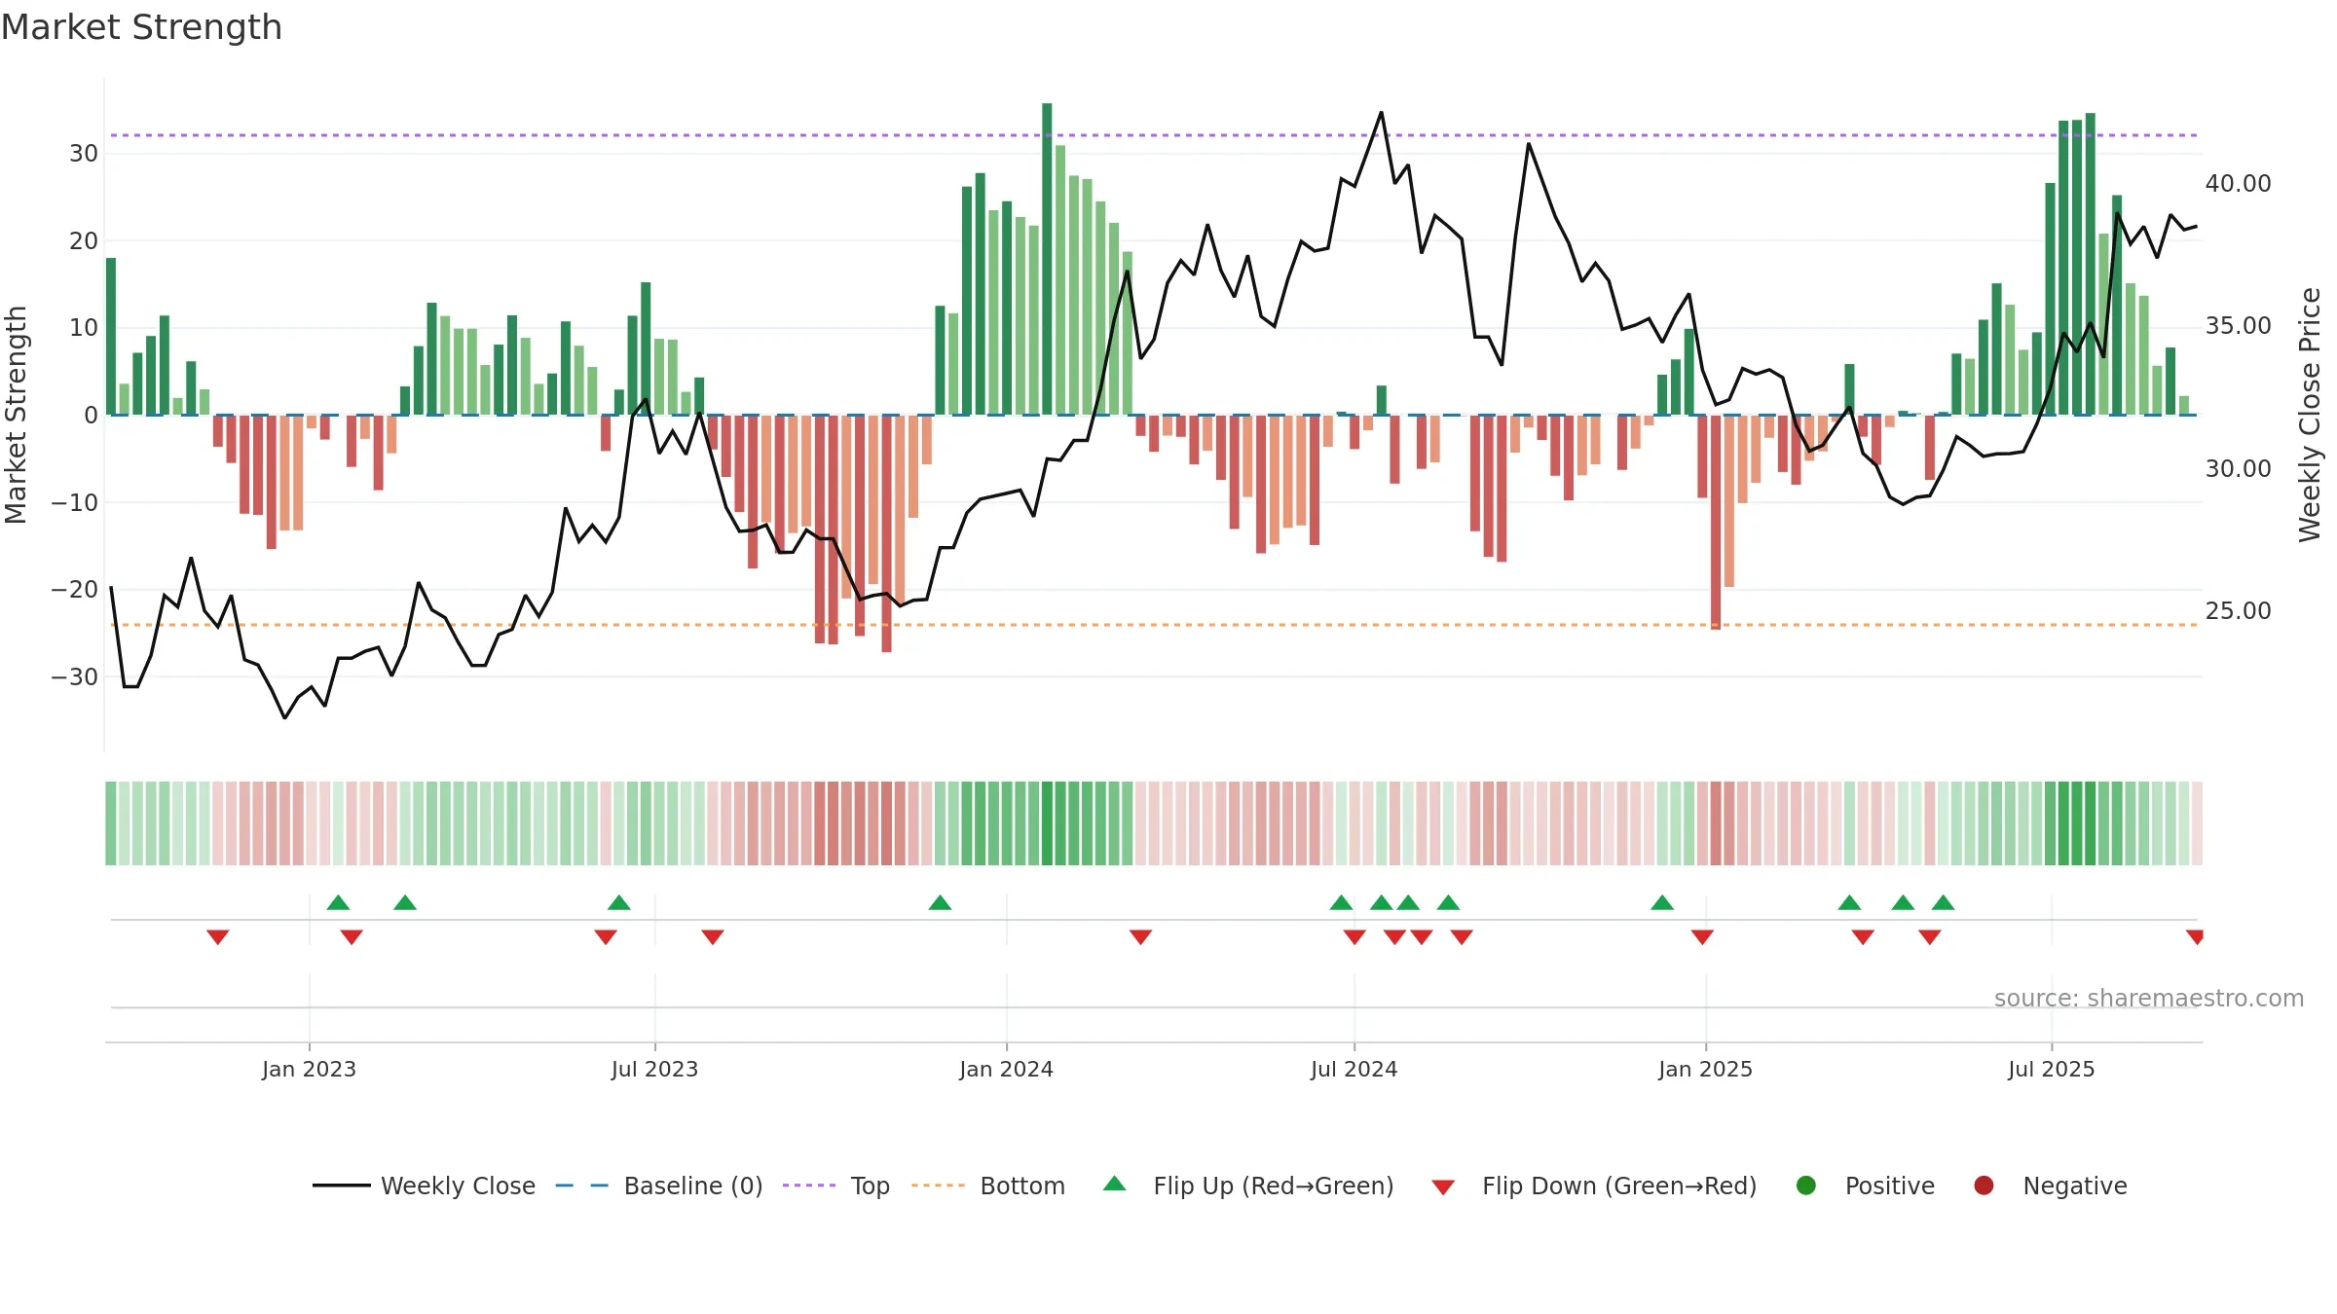Click the 30 strength axis label
This screenshot has width=2337, height=1314.
tap(83, 153)
